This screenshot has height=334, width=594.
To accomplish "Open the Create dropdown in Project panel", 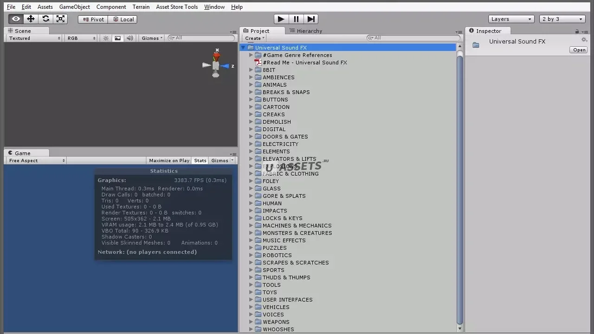I will tap(255, 38).
